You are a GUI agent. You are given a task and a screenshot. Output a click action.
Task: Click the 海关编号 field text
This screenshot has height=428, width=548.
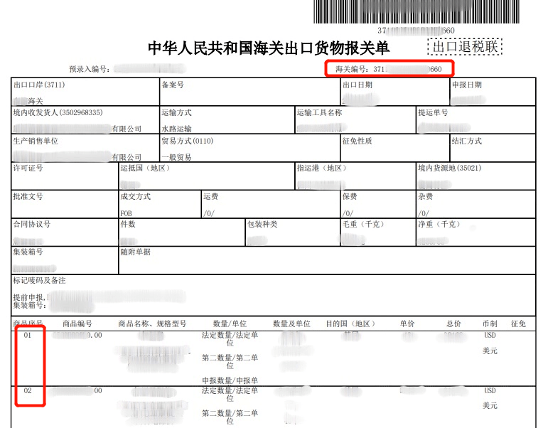coord(389,69)
